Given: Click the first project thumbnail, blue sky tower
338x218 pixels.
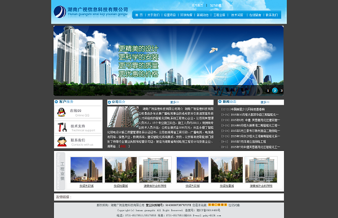Looking at the screenshot, I should pyautogui.click(x=86, y=170).
